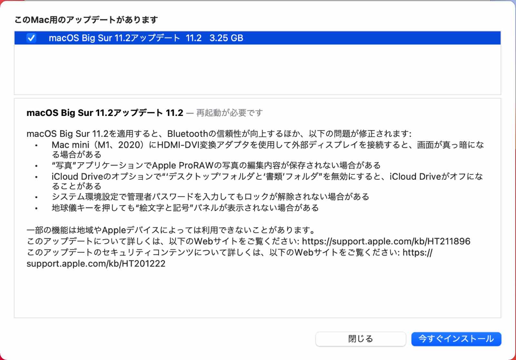The width and height of the screenshot is (516, 360).
Task: Click the Bluetoothの信頼性 intro sentence
Action: click(x=219, y=134)
